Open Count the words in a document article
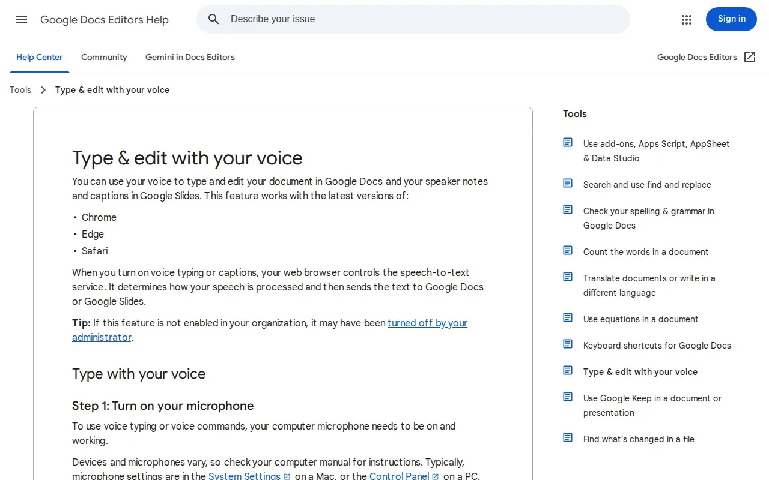This screenshot has width=769, height=480. [646, 252]
